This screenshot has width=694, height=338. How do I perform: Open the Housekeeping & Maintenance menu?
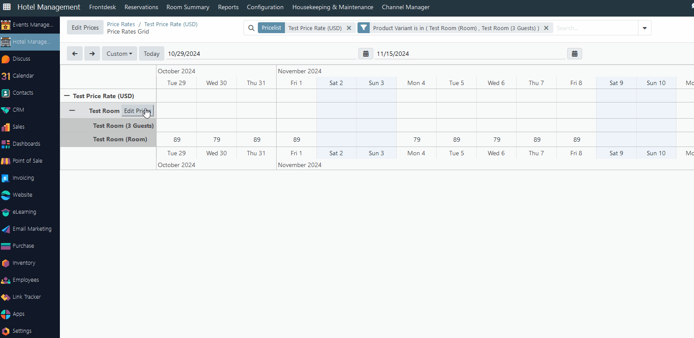(x=333, y=7)
